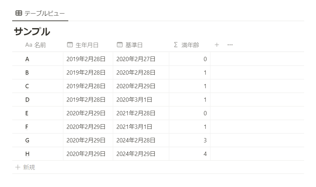Screen dimensions: 316x187
Task: Open the row named B
Action: [x=27, y=72]
